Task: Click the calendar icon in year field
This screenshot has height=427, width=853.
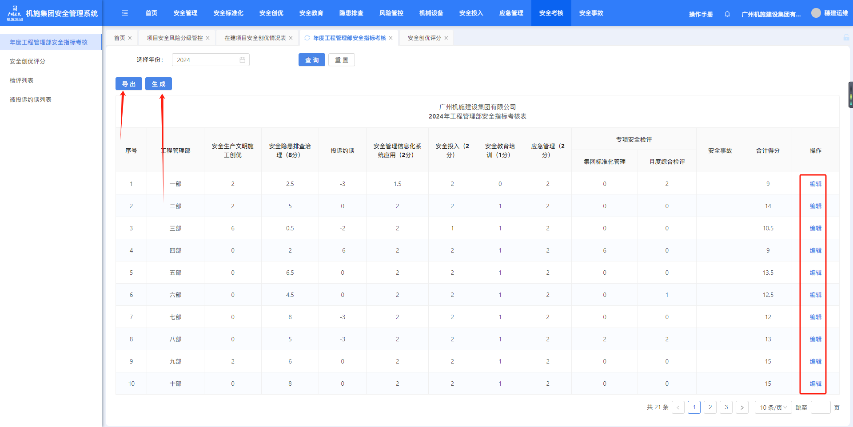Action: (243, 60)
